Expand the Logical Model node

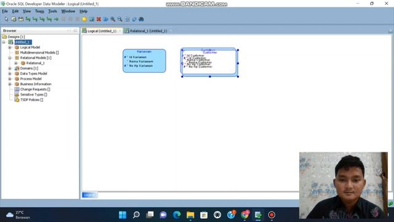tap(10, 47)
